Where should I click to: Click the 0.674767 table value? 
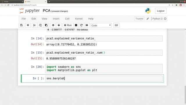pyautogui.click(x=70, y=30)
